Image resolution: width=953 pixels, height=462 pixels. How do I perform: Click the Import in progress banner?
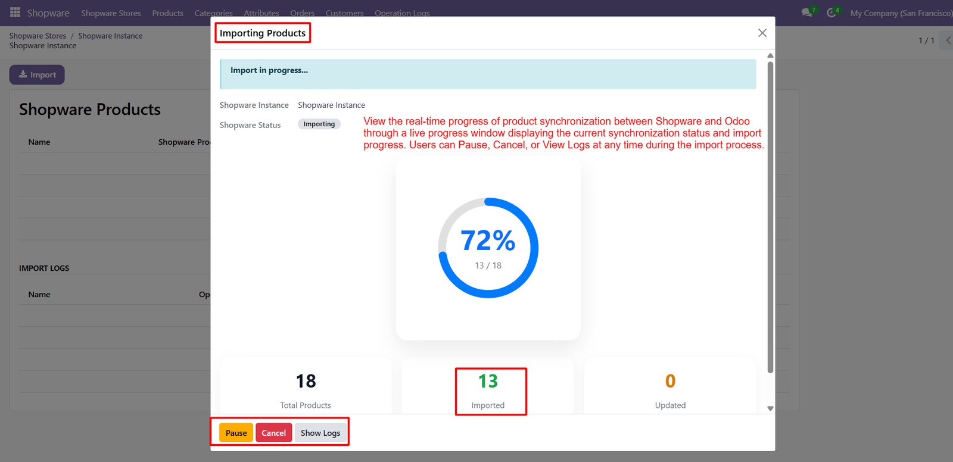coord(488,74)
